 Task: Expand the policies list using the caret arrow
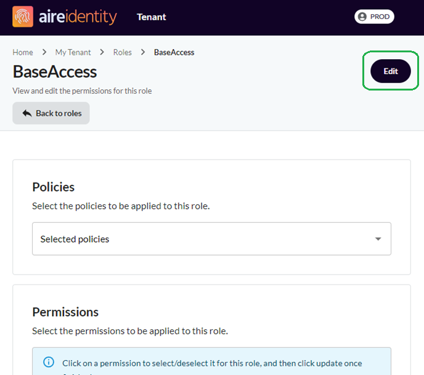tap(378, 239)
